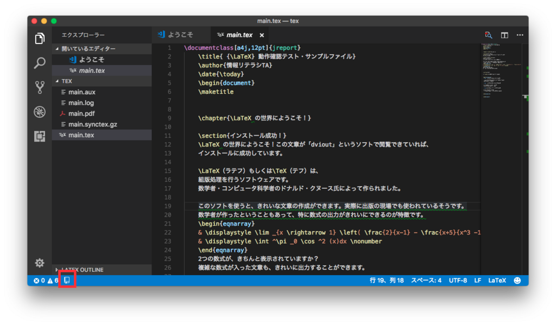Open the Search view in activity bar
Image resolution: width=556 pixels, height=325 pixels.
(40, 63)
